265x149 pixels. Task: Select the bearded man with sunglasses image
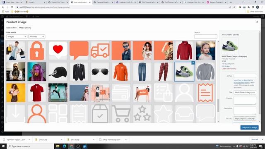[x=16, y=72]
